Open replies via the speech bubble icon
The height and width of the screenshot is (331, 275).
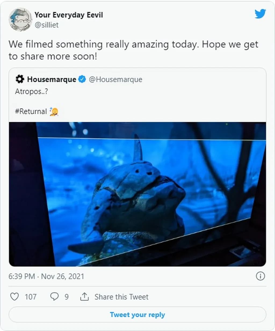[54, 297]
